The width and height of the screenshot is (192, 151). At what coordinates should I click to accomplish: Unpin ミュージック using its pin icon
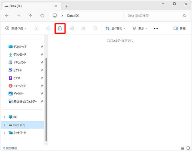coord(42,86)
